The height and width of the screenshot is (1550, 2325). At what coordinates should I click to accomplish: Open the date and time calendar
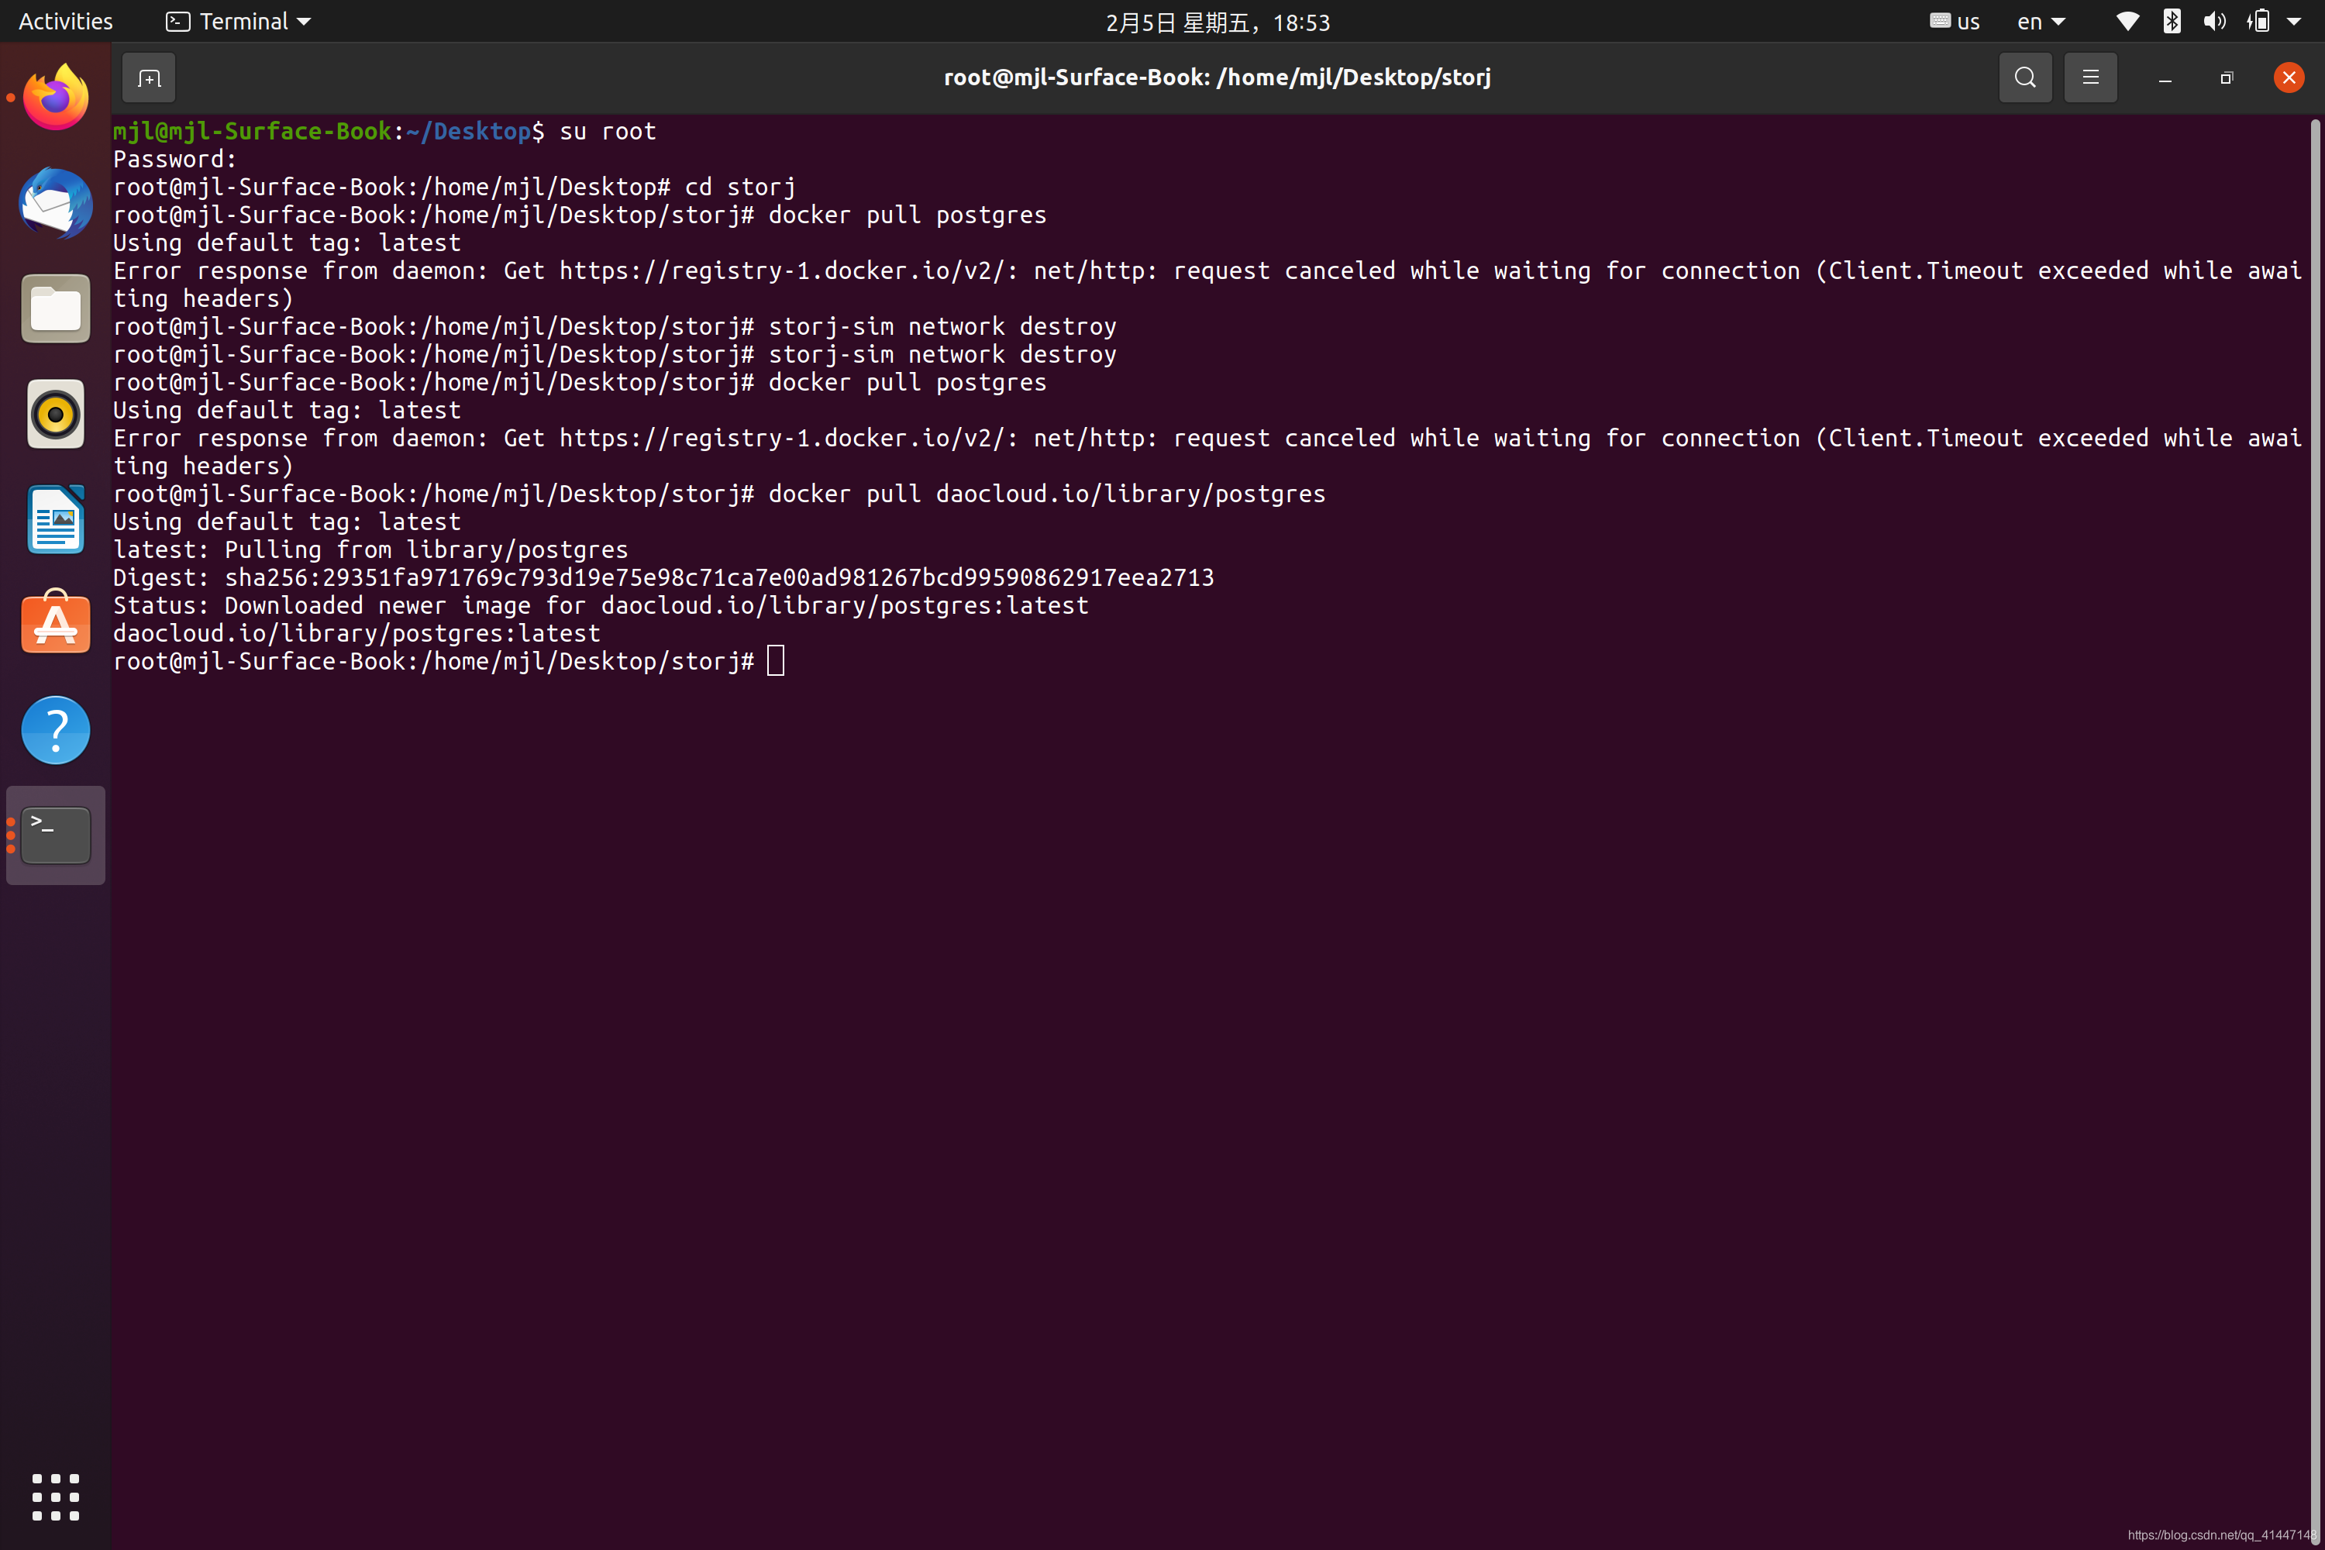1217,22
